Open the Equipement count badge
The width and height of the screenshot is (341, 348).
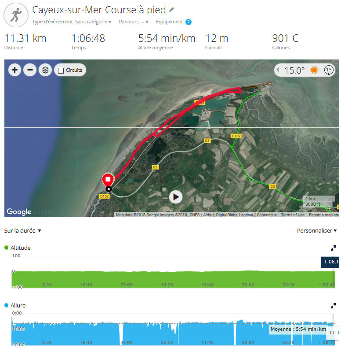tap(189, 22)
